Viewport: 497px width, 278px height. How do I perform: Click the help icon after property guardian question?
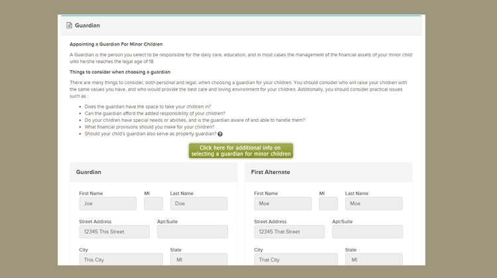tap(220, 134)
